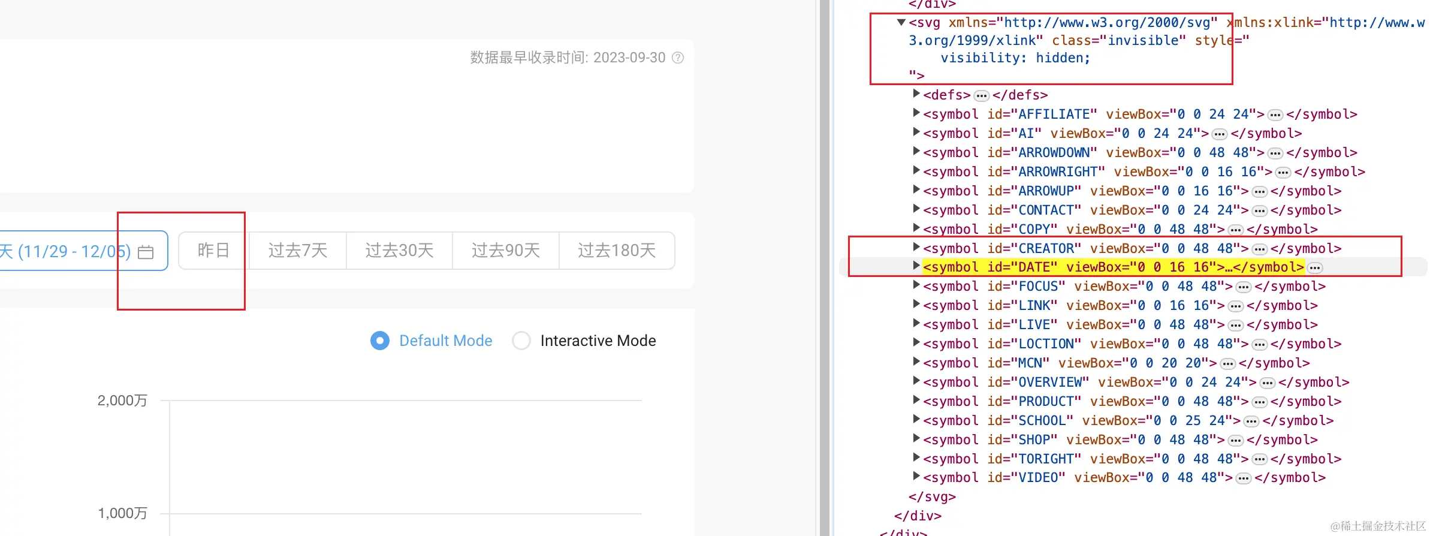Collapse the svg element node
Screen dimensions: 1430x536
pyautogui.click(x=901, y=23)
